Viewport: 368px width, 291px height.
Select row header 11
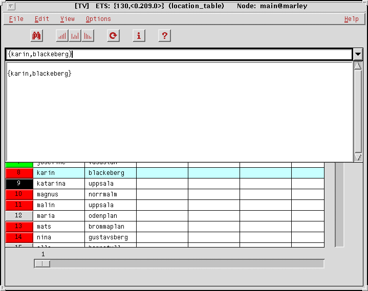(x=19, y=205)
